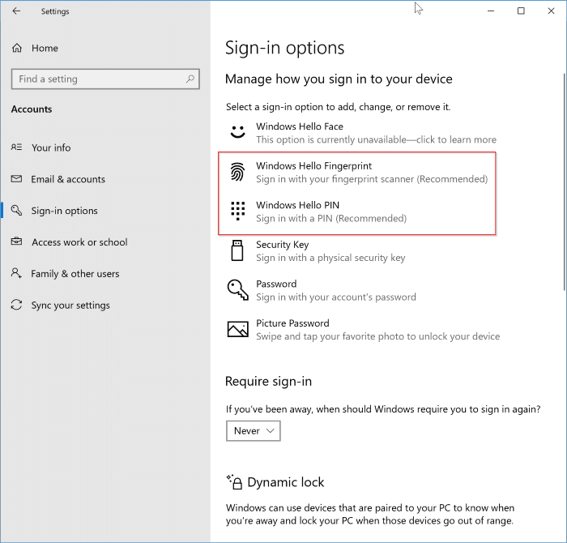Open Email & accounts

(x=104, y=179)
